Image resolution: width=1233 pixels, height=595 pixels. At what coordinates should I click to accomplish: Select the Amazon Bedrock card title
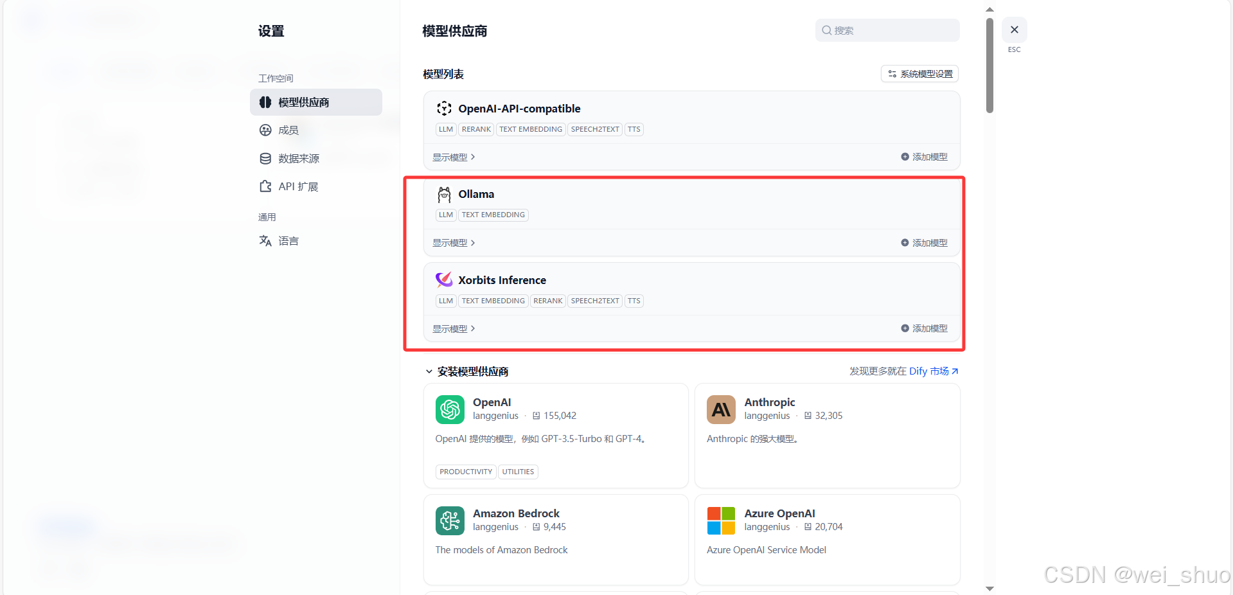[516, 513]
